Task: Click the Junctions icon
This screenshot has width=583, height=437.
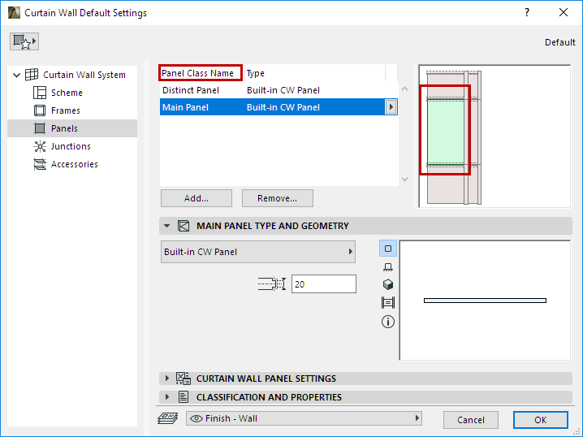Action: tap(40, 146)
